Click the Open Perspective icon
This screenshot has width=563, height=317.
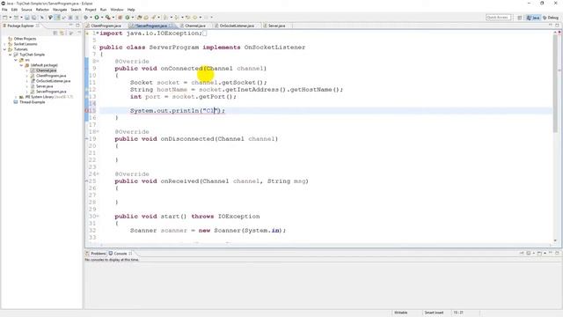[520, 18]
